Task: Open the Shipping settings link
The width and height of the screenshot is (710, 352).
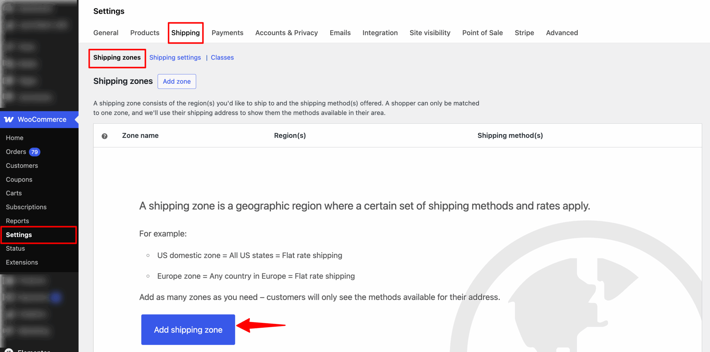Action: [x=175, y=57]
